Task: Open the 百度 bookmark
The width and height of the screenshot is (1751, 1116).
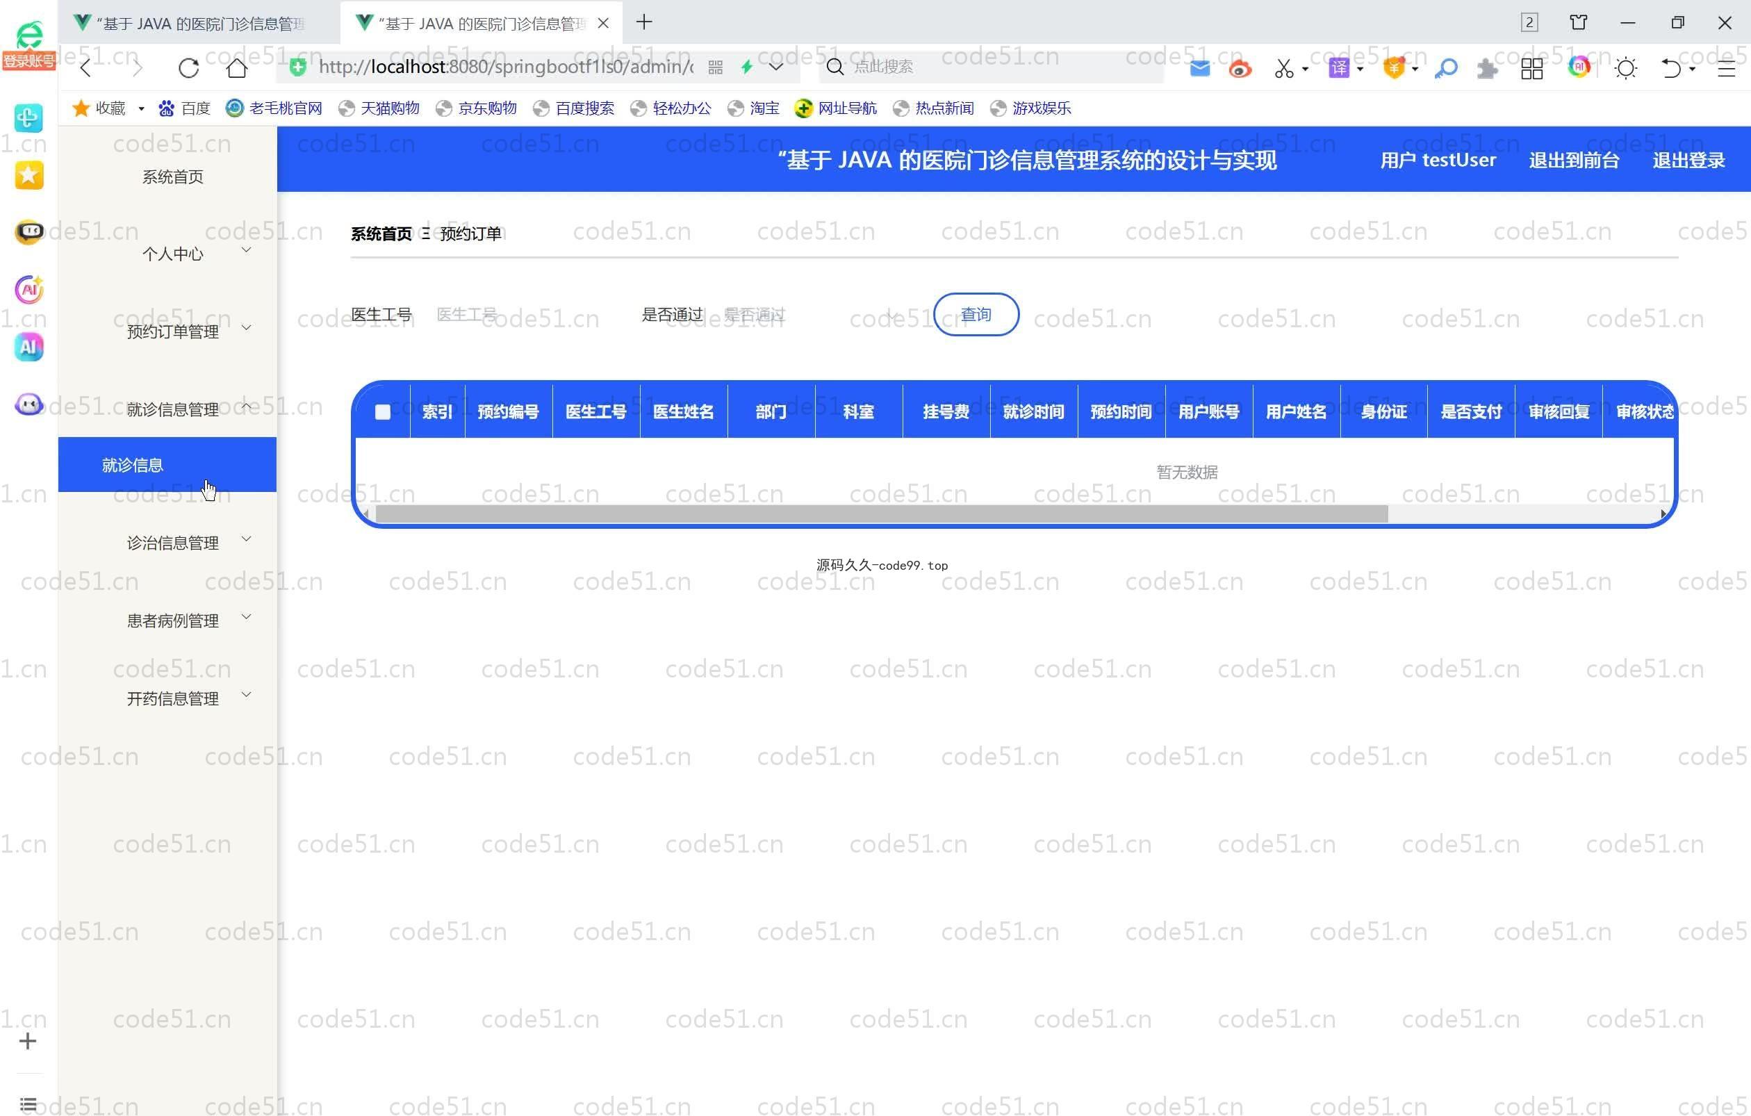Action: click(x=185, y=108)
